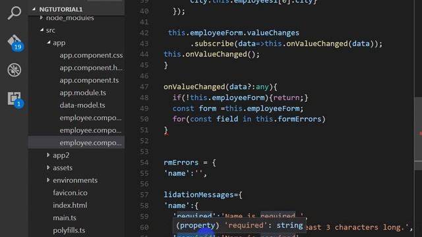422x237 pixels.
Task: Open the Debug view icon
Action: [x=15, y=70]
